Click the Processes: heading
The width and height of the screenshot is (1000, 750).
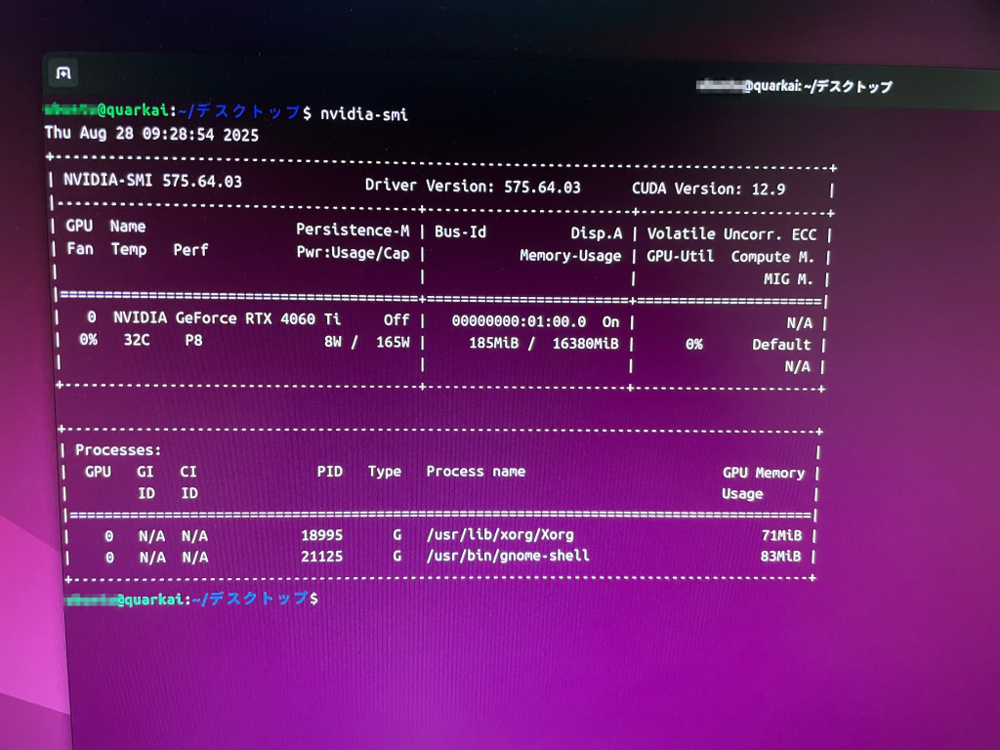click(x=118, y=450)
